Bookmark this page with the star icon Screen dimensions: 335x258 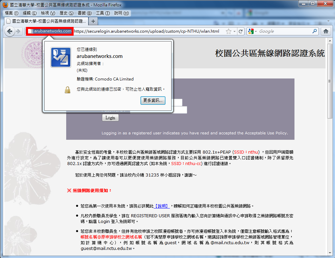coord(229,31)
